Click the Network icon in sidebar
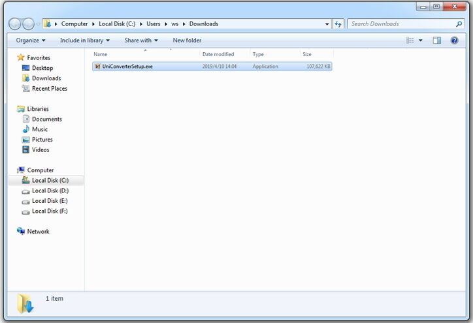Screen dimensions: 473x323 (21, 231)
